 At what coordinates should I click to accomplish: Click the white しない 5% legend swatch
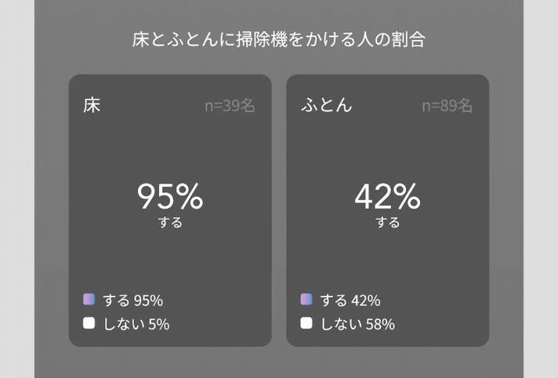89,323
